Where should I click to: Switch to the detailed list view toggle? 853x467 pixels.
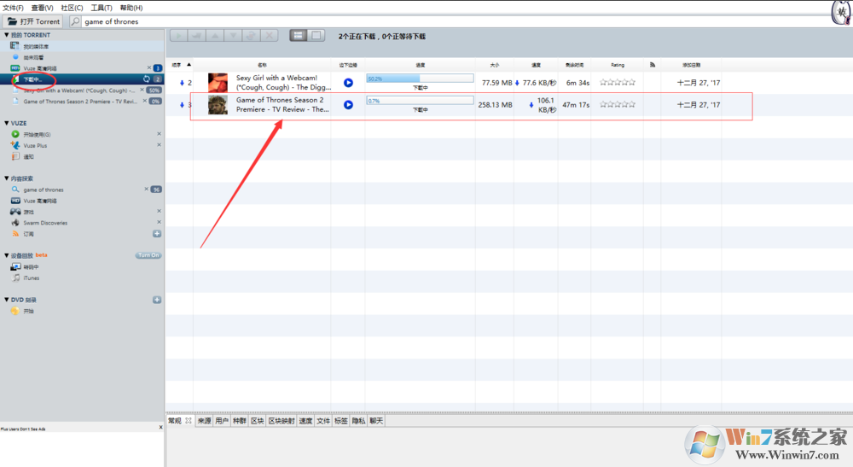point(298,36)
